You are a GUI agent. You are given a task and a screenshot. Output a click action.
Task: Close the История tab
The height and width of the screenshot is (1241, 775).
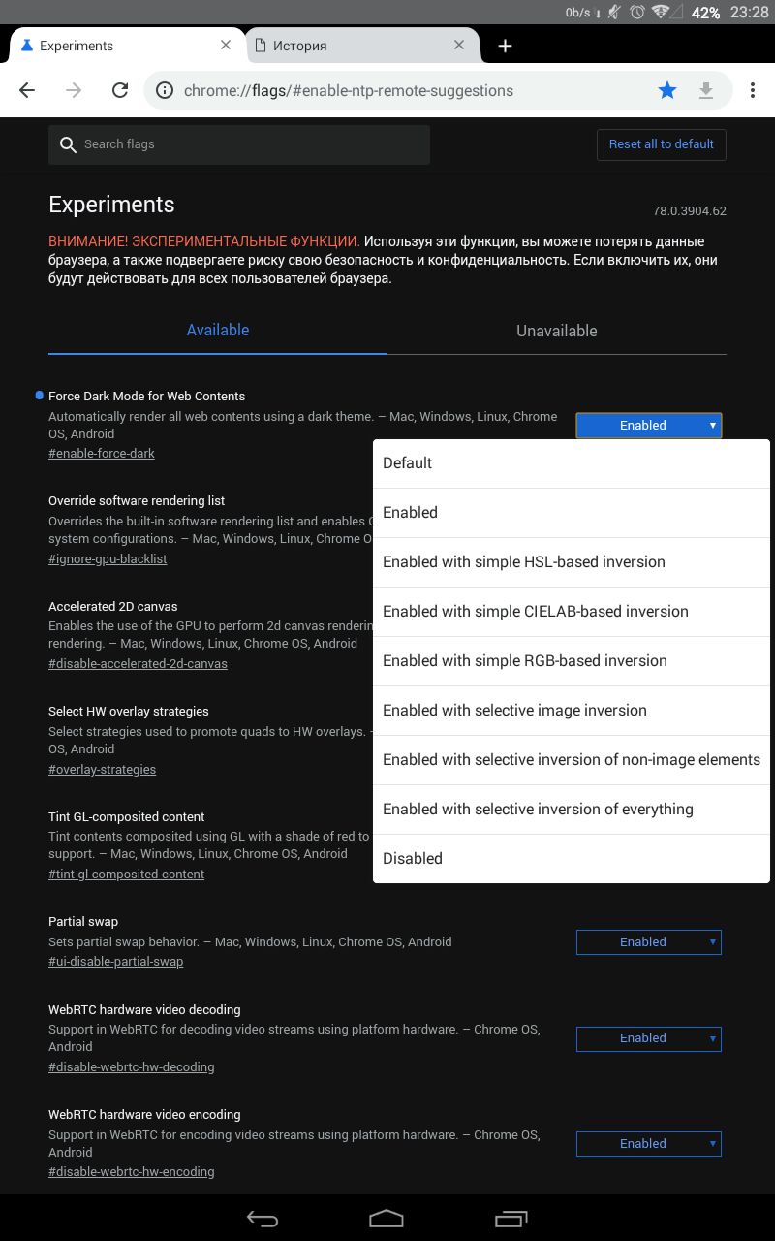(x=459, y=45)
